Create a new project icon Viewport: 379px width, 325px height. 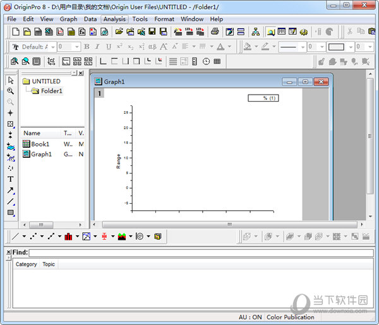click(x=16, y=32)
